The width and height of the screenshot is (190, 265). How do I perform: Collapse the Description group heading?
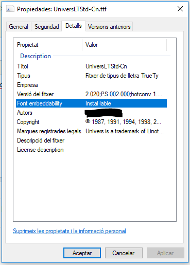coord(36,56)
